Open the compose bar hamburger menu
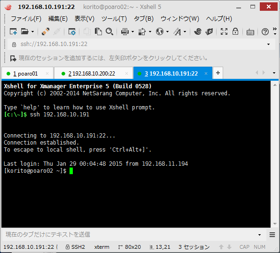Screen dimensions: 280x253 [x=272, y=235]
